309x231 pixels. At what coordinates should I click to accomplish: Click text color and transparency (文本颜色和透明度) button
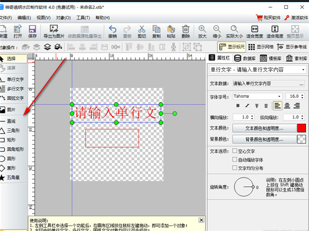263,128
